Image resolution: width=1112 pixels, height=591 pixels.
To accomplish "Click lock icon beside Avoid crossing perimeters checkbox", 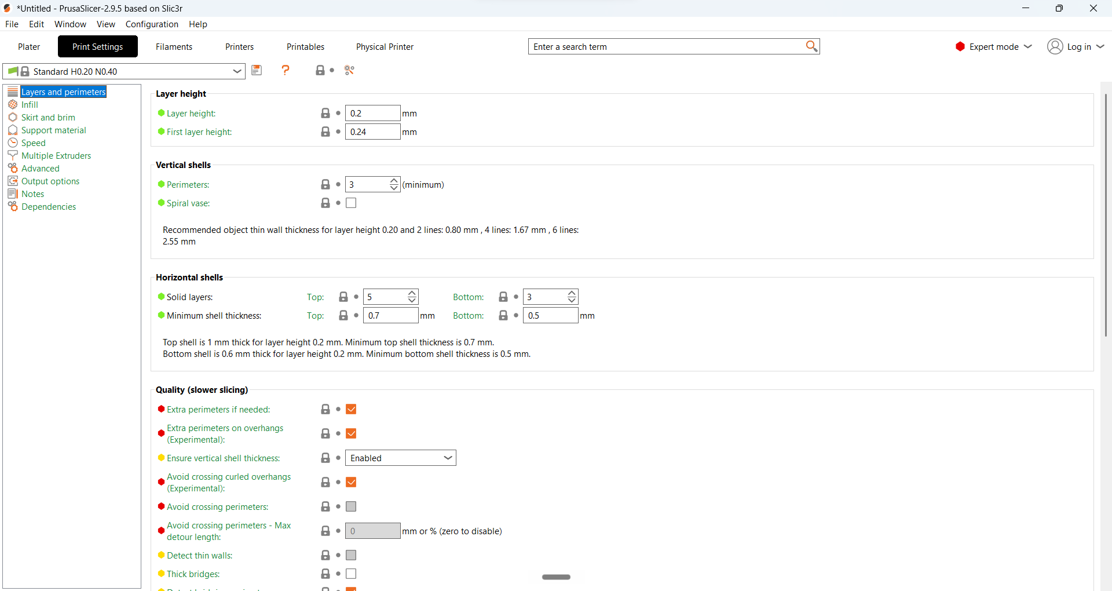I will [325, 506].
